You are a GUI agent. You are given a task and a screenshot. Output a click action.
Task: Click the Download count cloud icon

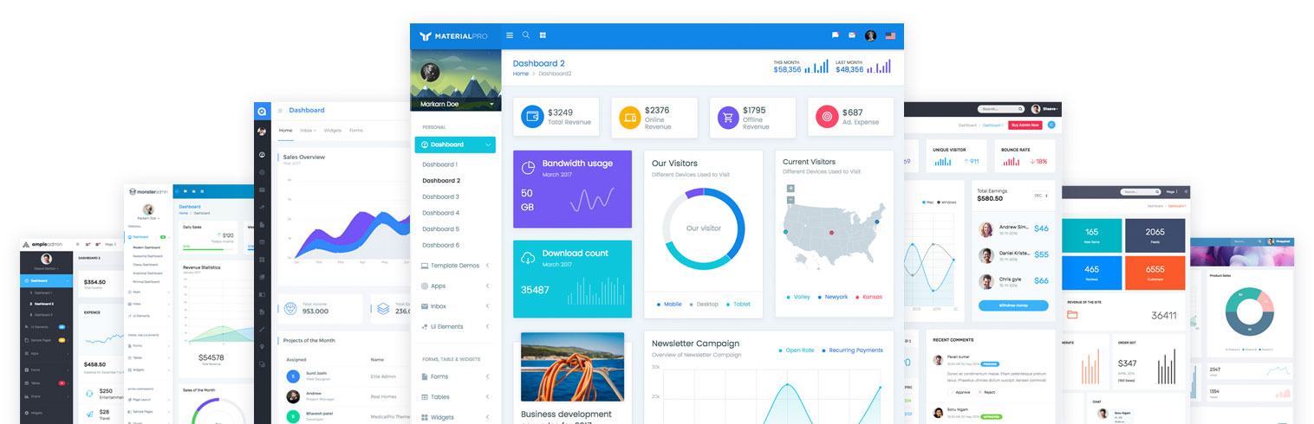point(528,257)
